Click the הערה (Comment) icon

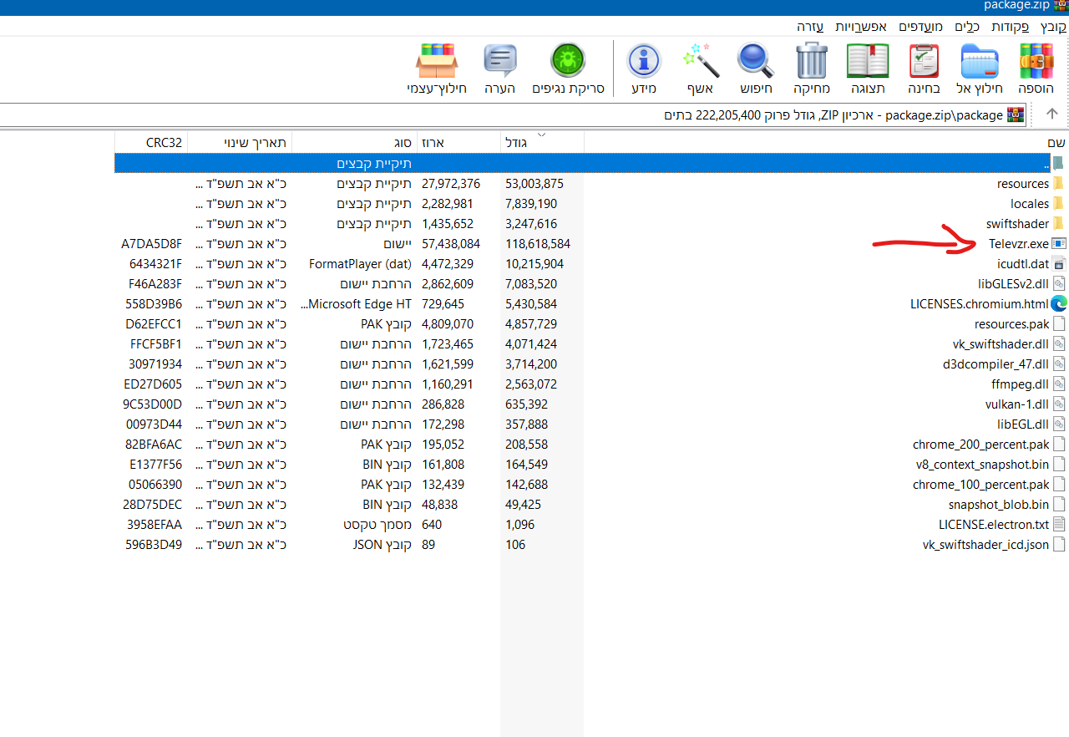500,62
